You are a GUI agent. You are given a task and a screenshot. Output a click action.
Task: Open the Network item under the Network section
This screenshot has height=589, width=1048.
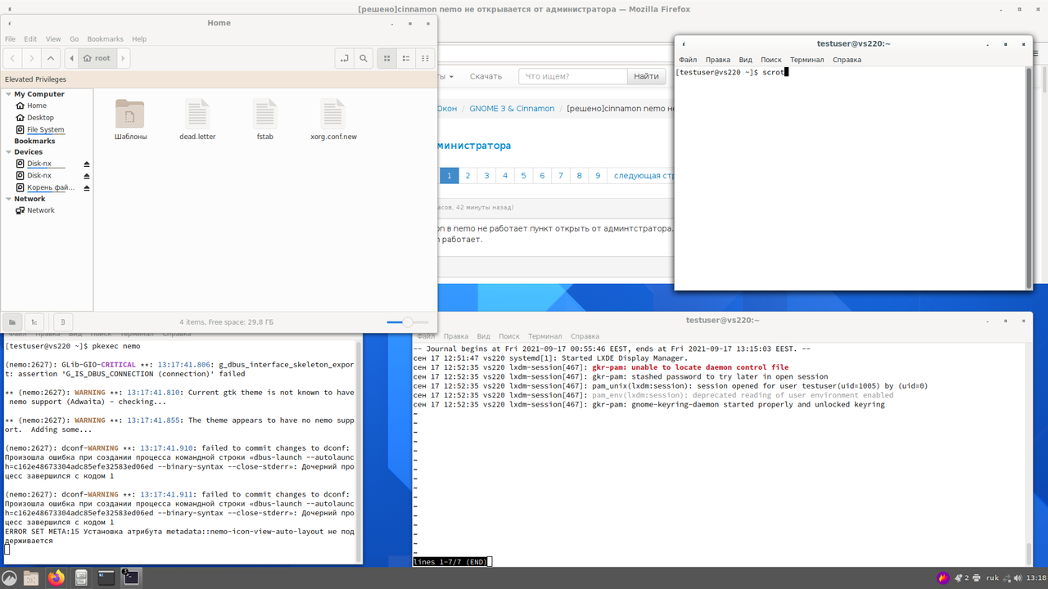[x=40, y=210]
